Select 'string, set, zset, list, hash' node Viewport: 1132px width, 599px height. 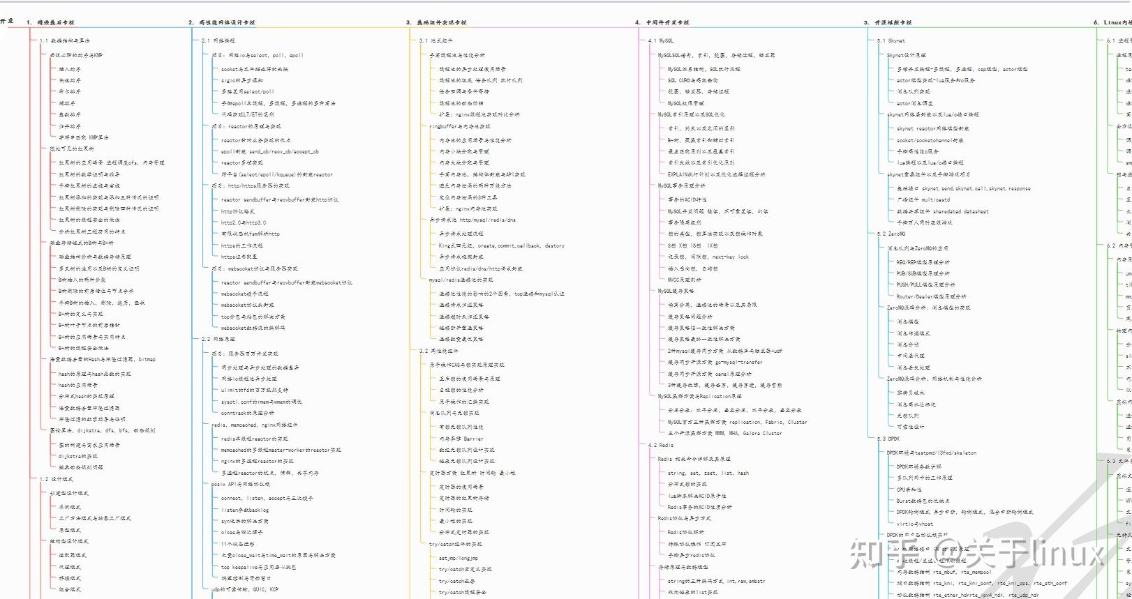(x=708, y=473)
